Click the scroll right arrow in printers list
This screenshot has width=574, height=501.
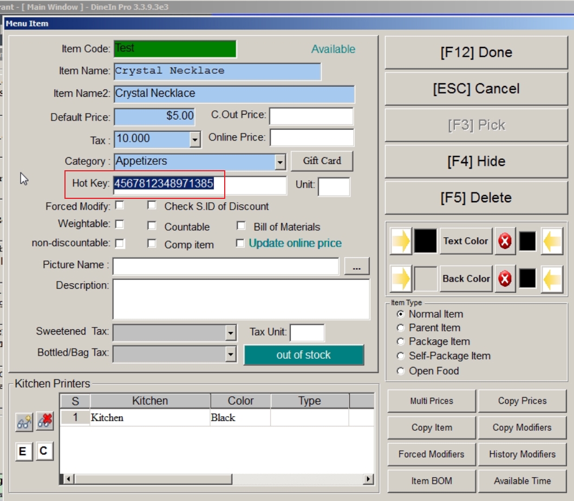tap(368, 479)
